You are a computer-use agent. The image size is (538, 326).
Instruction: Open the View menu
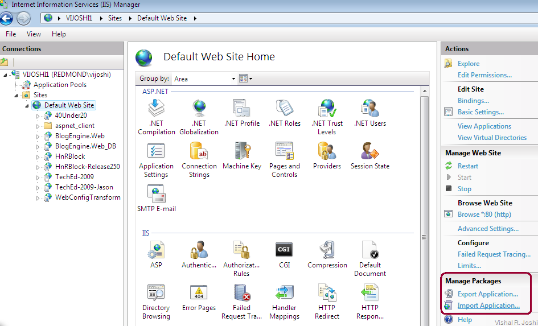tap(34, 34)
